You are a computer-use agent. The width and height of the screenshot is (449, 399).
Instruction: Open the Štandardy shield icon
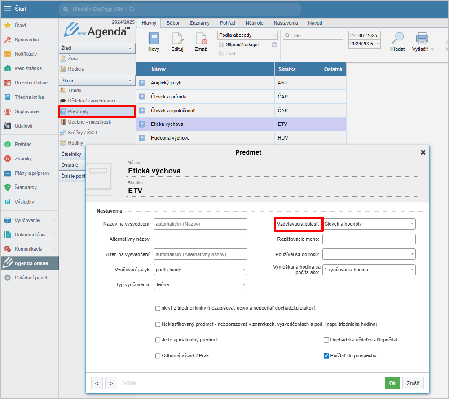[x=8, y=187]
